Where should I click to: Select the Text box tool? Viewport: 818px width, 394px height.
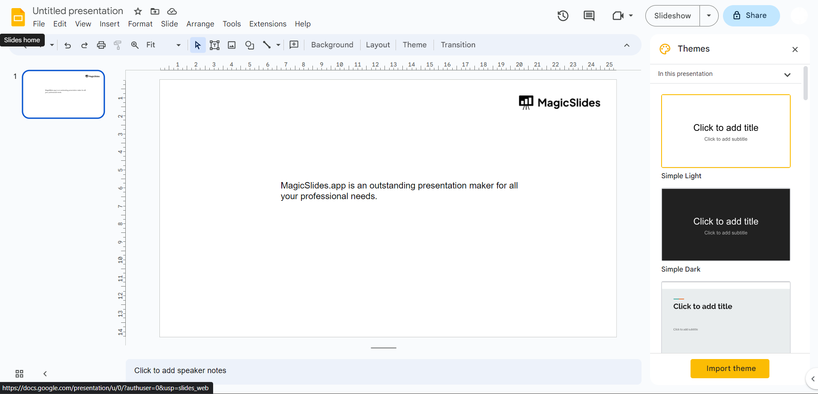(x=214, y=45)
